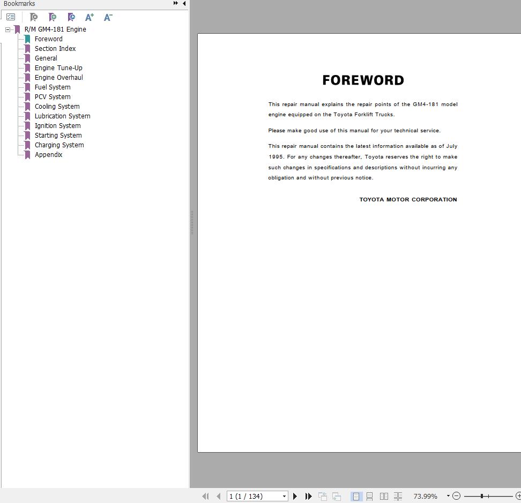Collapse the R/M GM4-181 Engine tree node
The height and width of the screenshot is (503, 521).
[x=8, y=29]
